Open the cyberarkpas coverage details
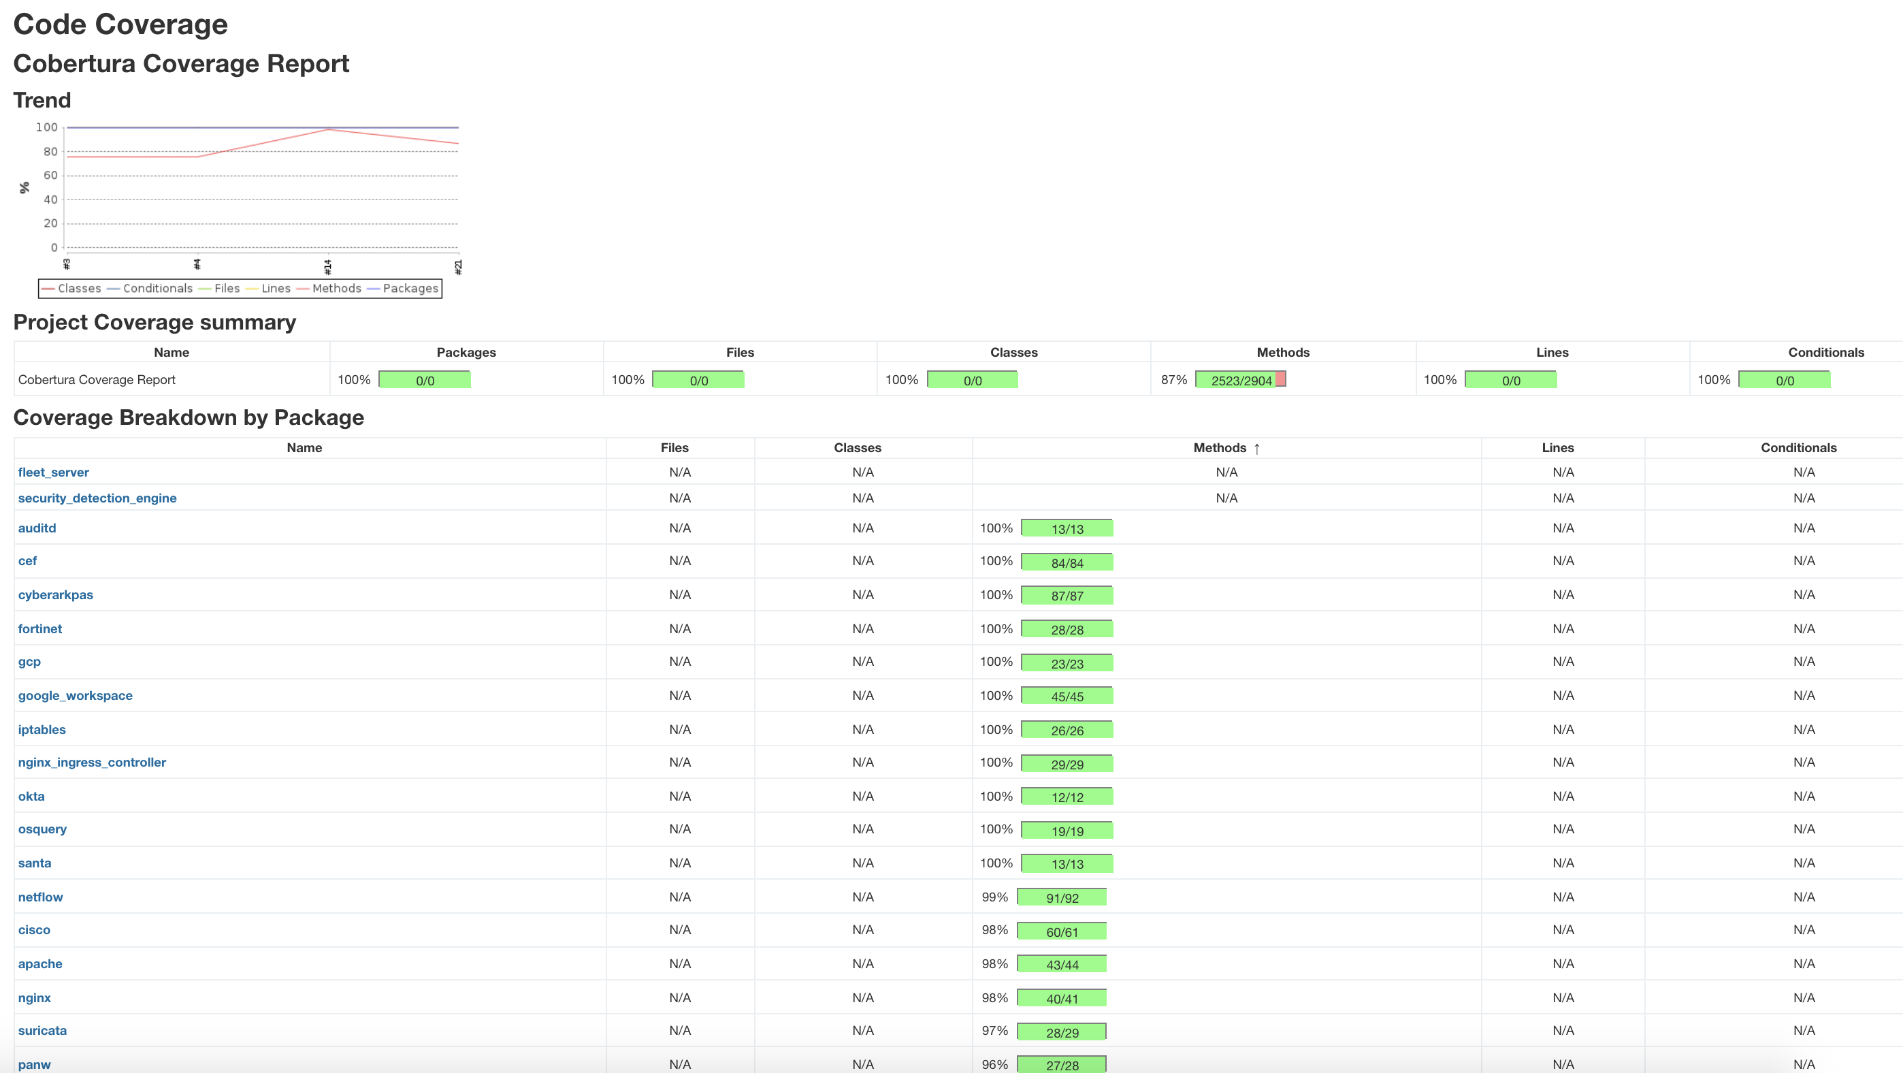This screenshot has height=1073, width=1903. tap(55, 595)
